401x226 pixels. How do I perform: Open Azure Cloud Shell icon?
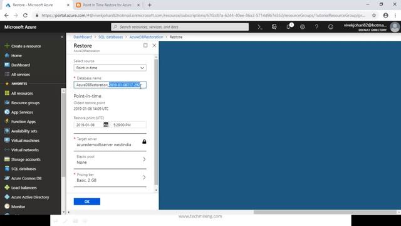(x=260, y=27)
